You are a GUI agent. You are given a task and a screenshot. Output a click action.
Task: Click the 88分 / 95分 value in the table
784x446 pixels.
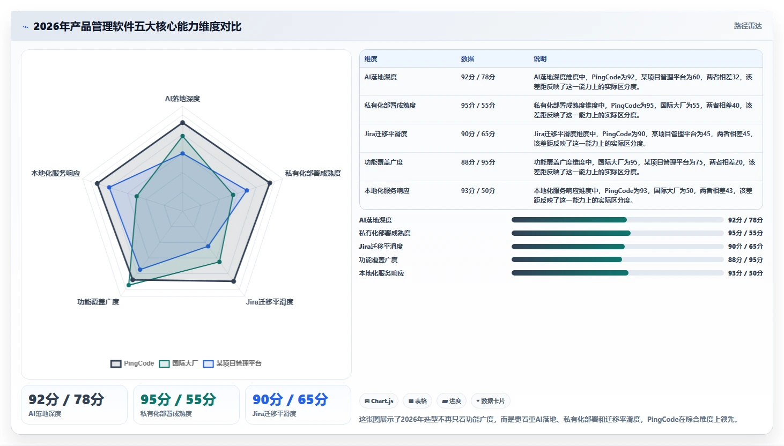pos(478,162)
